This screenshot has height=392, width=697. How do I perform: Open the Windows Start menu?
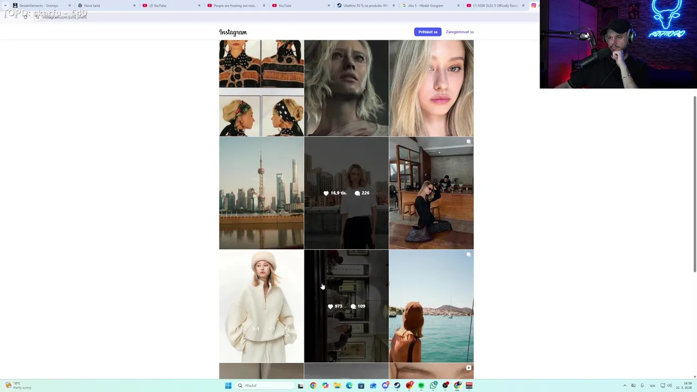228,385
